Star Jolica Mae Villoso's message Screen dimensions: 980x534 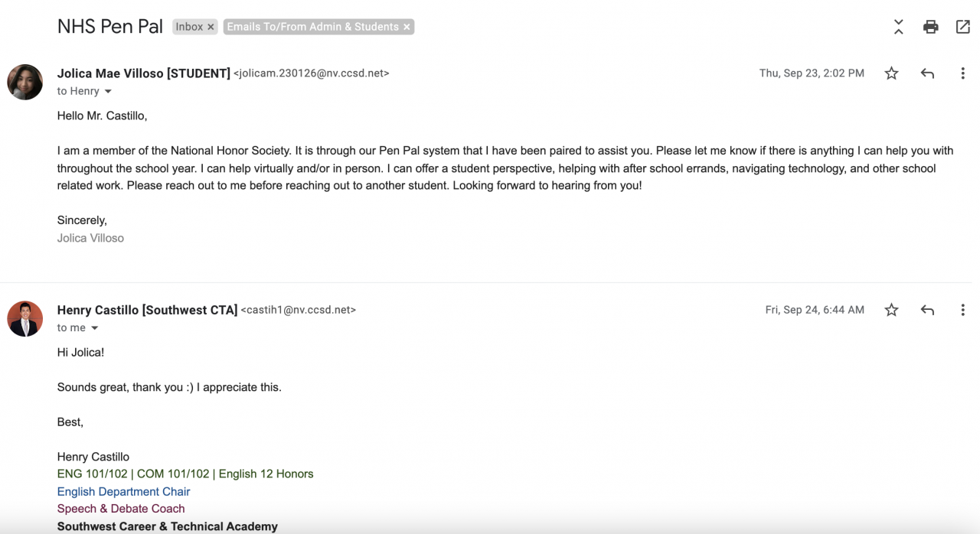click(891, 73)
